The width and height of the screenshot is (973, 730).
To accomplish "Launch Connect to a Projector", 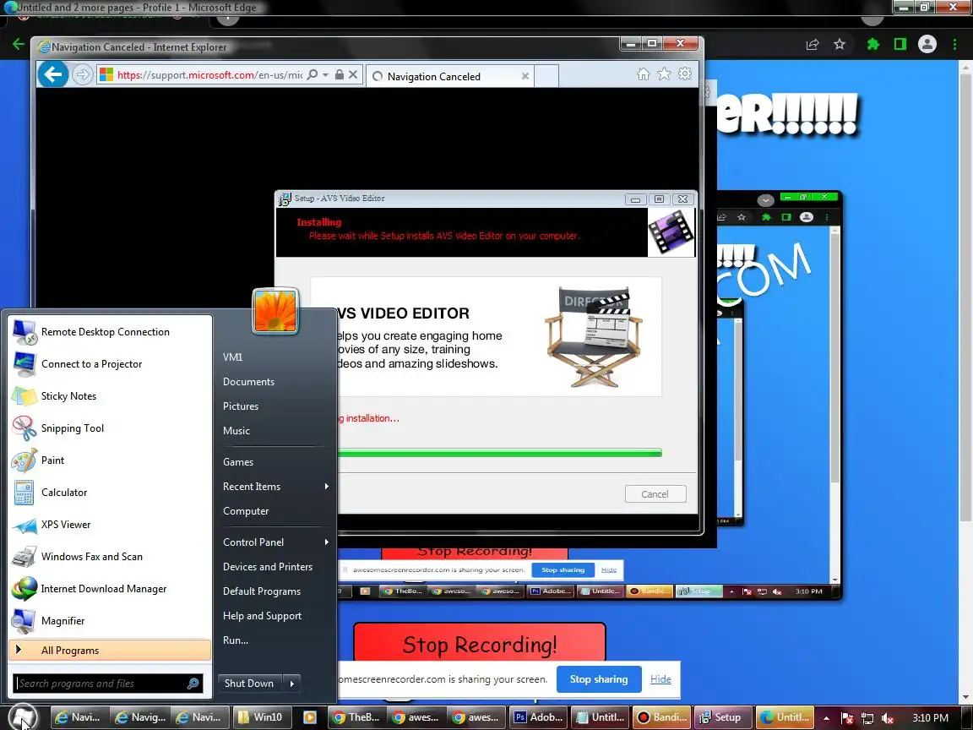I will click(x=111, y=364).
